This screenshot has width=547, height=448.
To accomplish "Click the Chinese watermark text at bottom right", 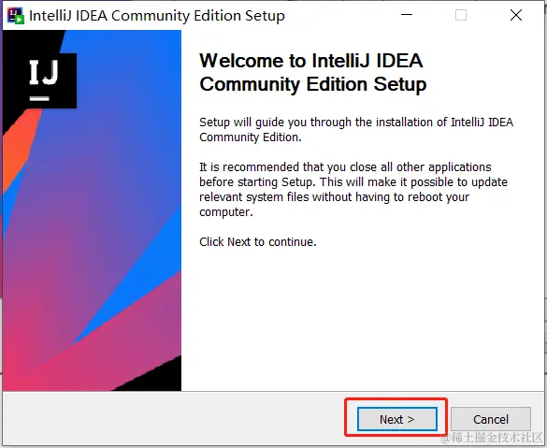I will coord(492,438).
